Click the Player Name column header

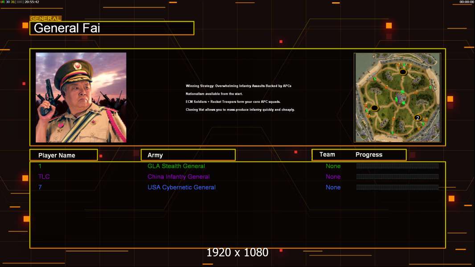64,155
